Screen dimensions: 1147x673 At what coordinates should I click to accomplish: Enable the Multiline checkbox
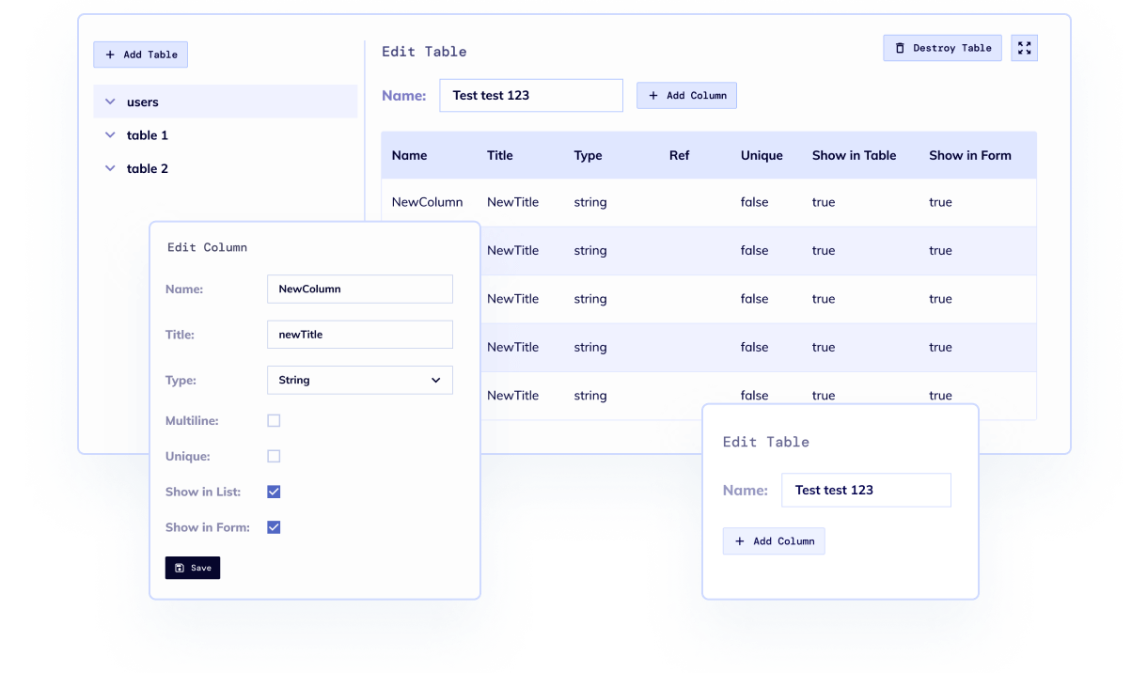(x=274, y=421)
